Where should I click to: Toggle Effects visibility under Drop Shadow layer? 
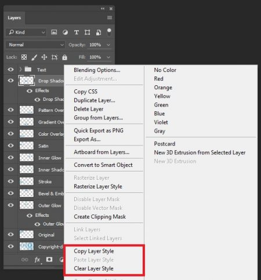click(x=30, y=91)
